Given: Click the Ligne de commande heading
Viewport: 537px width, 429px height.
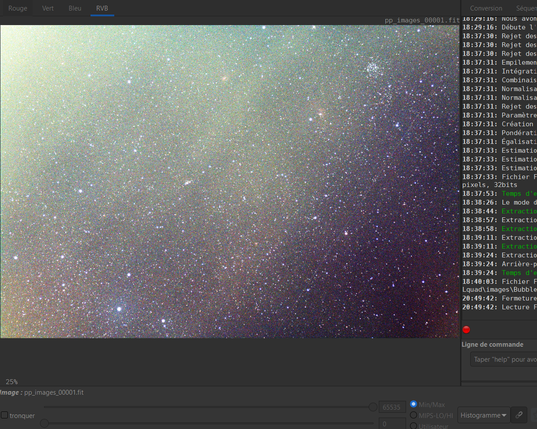Looking at the screenshot, I should 493,345.
